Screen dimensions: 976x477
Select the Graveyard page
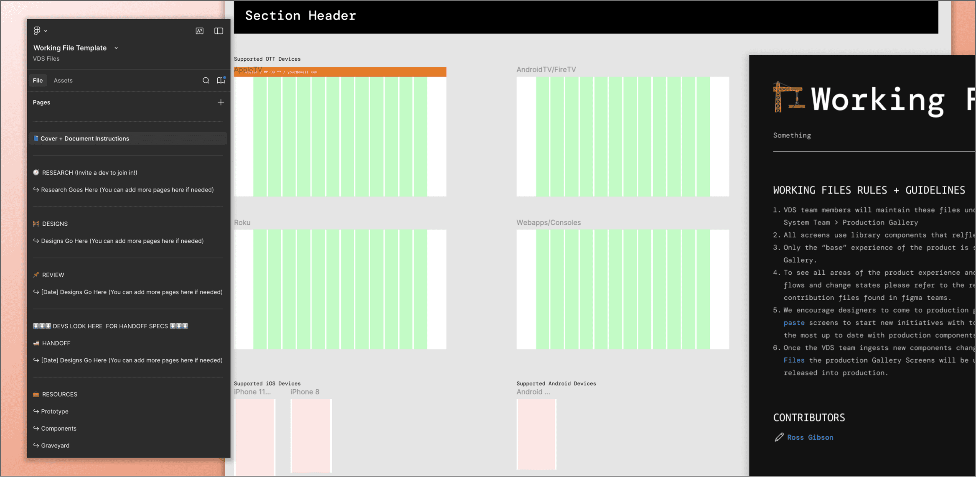[x=55, y=445]
